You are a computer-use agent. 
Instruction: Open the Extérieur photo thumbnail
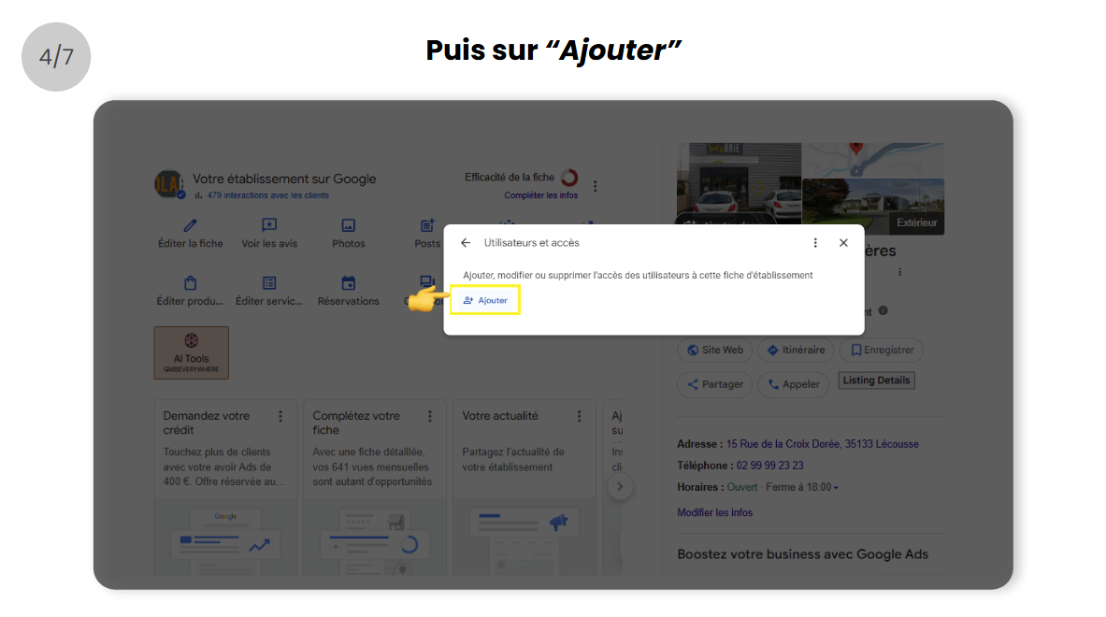coord(873,206)
